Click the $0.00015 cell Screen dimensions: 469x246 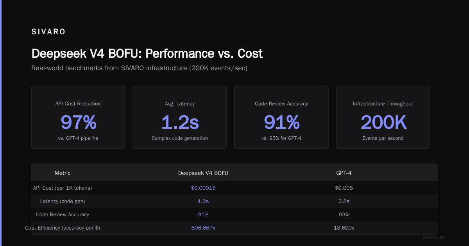(x=203, y=188)
